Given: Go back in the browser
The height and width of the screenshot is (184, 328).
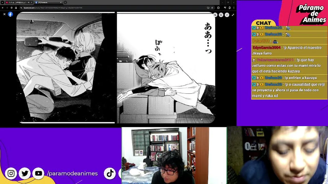Looking at the screenshot, I should pyautogui.click(x=3, y=8).
